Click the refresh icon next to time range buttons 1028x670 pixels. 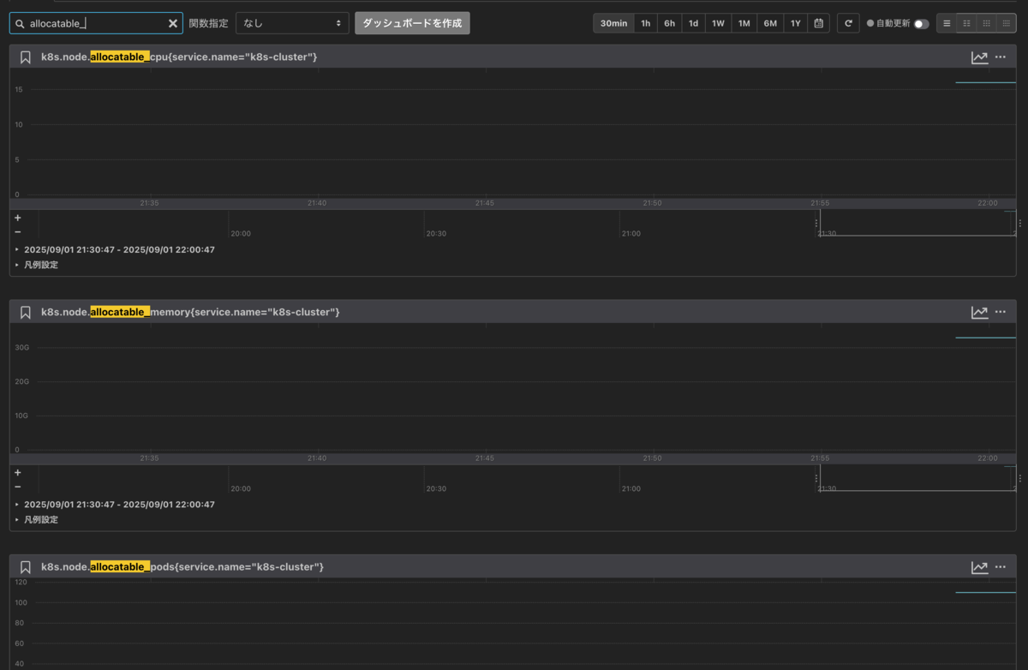[x=847, y=23]
